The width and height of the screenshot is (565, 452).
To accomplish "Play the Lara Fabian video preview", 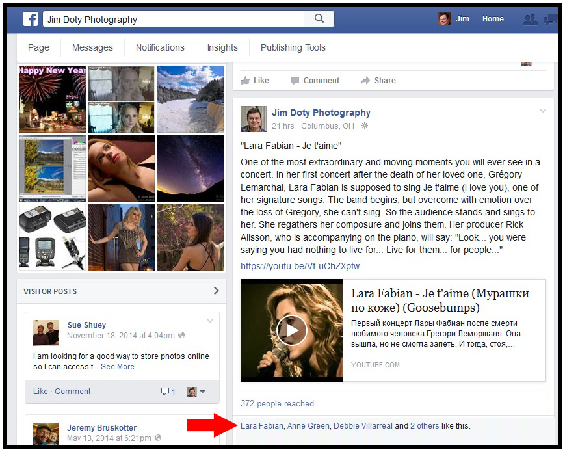I will pyautogui.click(x=292, y=330).
